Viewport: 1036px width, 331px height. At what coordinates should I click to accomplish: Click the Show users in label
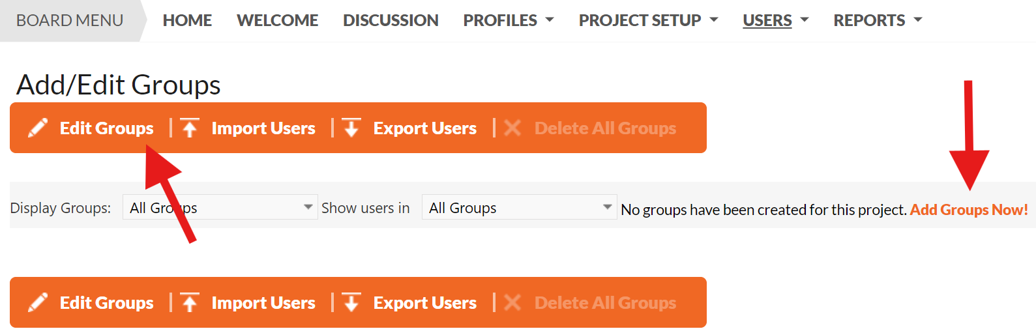coord(366,208)
